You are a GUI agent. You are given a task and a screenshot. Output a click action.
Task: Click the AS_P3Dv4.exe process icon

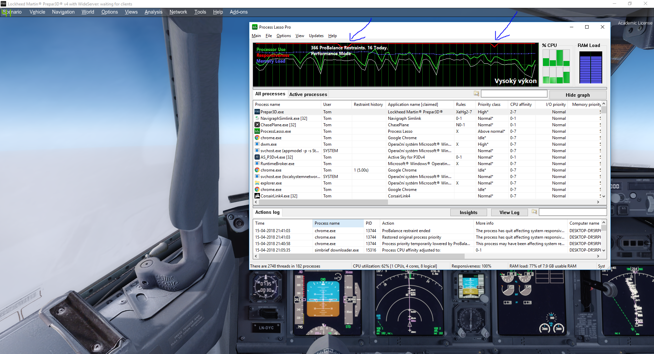pos(257,157)
